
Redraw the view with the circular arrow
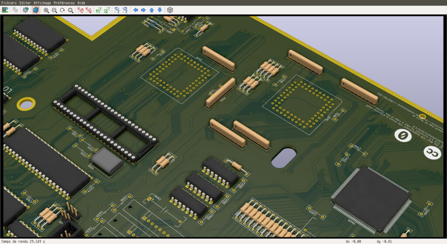tap(62, 10)
